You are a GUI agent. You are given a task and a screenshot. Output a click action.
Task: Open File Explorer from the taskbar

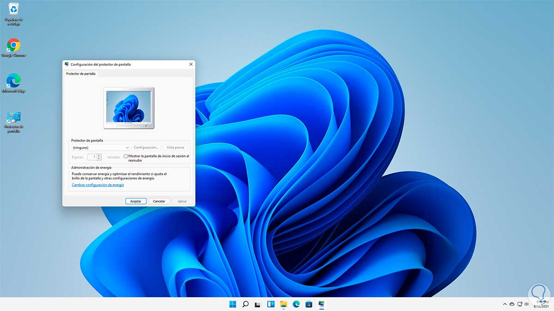click(283, 304)
